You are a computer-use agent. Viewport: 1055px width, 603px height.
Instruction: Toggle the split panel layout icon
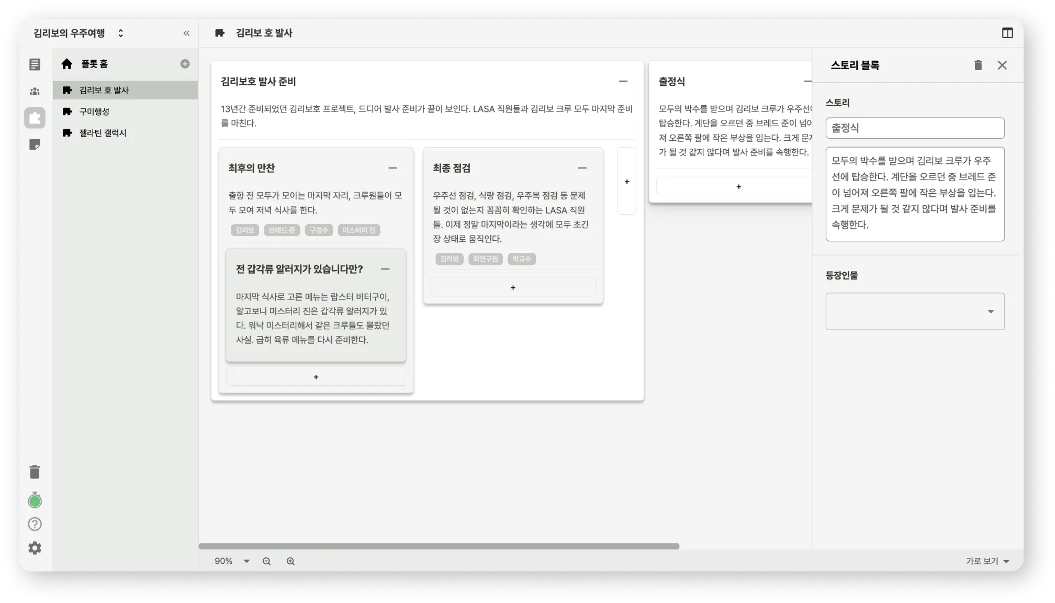pyautogui.click(x=1007, y=33)
